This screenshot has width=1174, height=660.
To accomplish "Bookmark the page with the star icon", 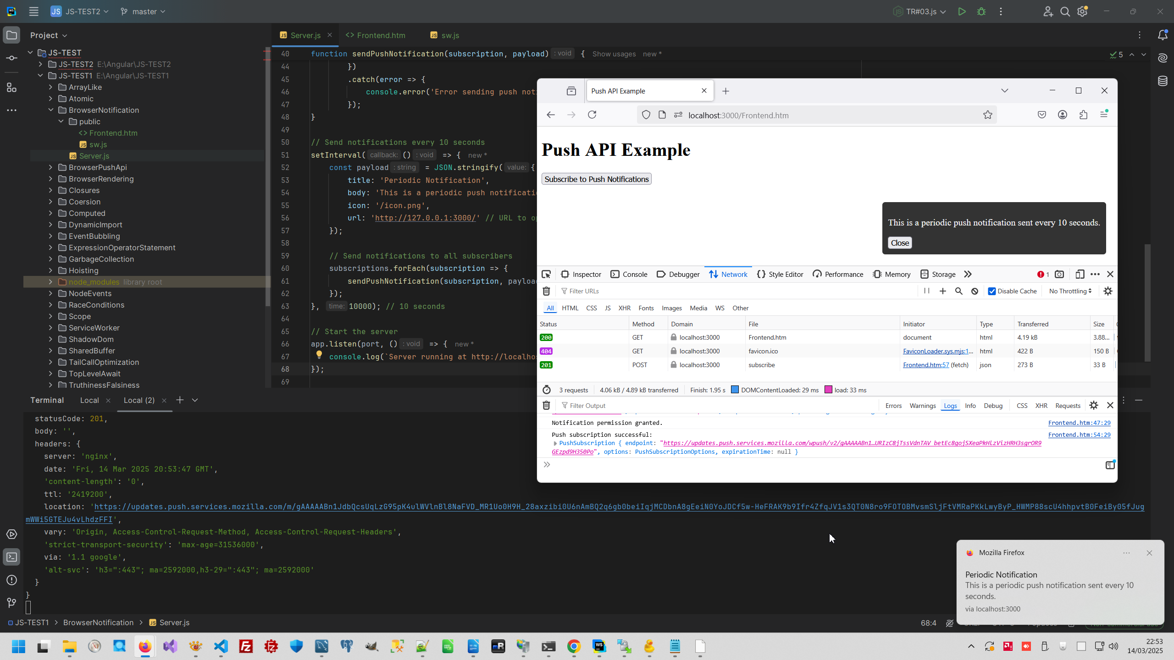I will coord(987,115).
